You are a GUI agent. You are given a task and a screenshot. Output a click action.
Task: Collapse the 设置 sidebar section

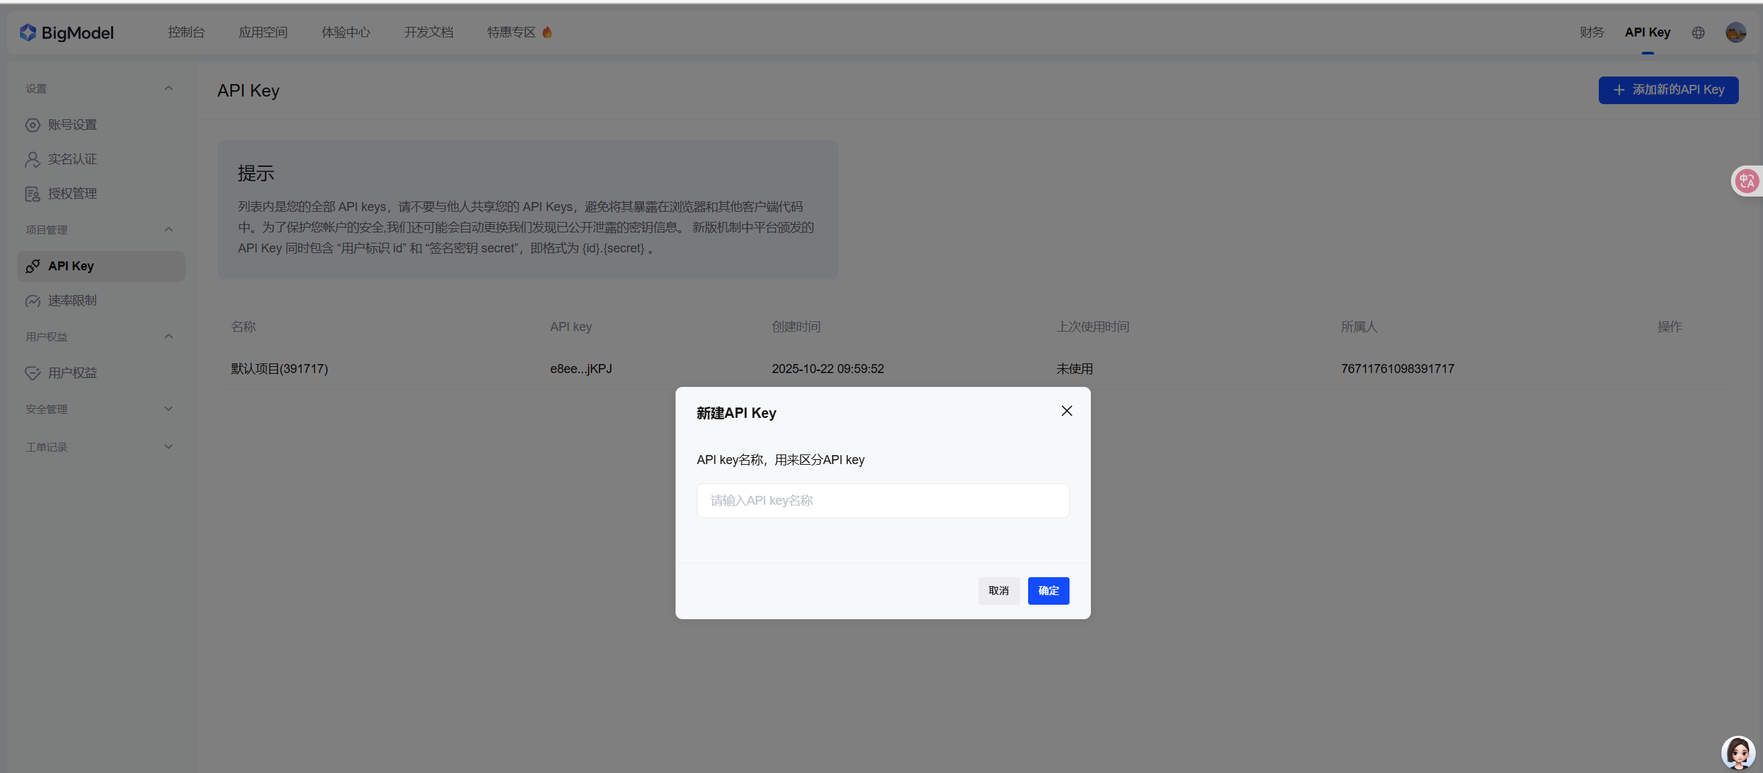[x=168, y=88]
